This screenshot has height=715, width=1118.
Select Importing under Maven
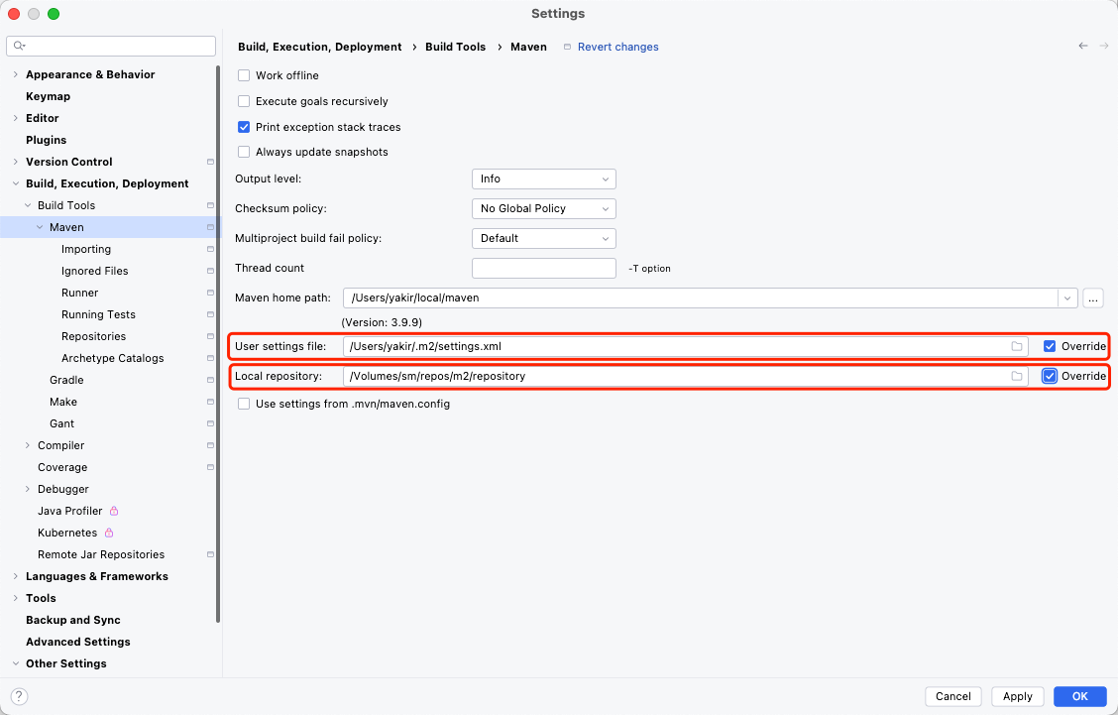[x=86, y=249]
